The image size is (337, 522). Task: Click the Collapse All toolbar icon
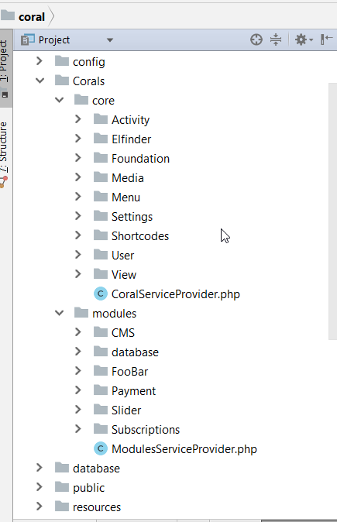point(276,39)
